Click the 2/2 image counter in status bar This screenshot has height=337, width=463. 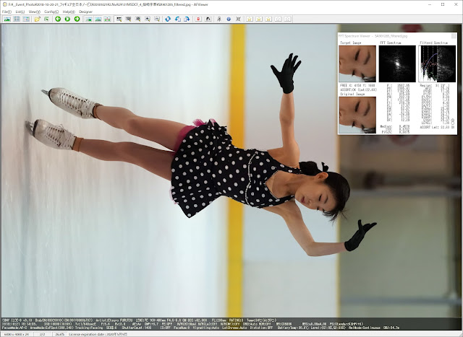(x=42, y=334)
